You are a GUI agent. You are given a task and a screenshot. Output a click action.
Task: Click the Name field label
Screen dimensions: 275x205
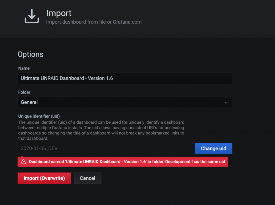24,68
